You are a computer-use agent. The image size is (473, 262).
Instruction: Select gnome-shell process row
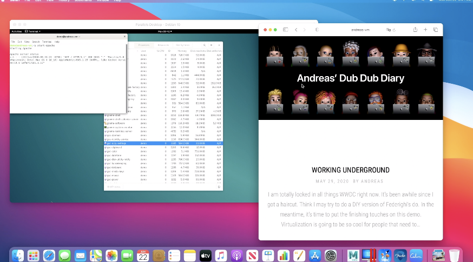163,116
